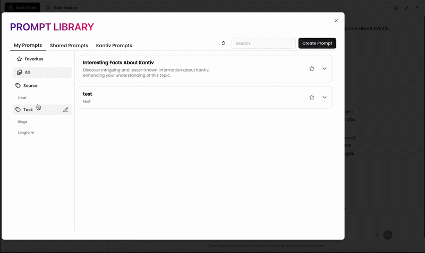Image resolution: width=425 pixels, height=253 pixels.
Task: Click the collapse window arrows icon
Action: click(x=406, y=7)
